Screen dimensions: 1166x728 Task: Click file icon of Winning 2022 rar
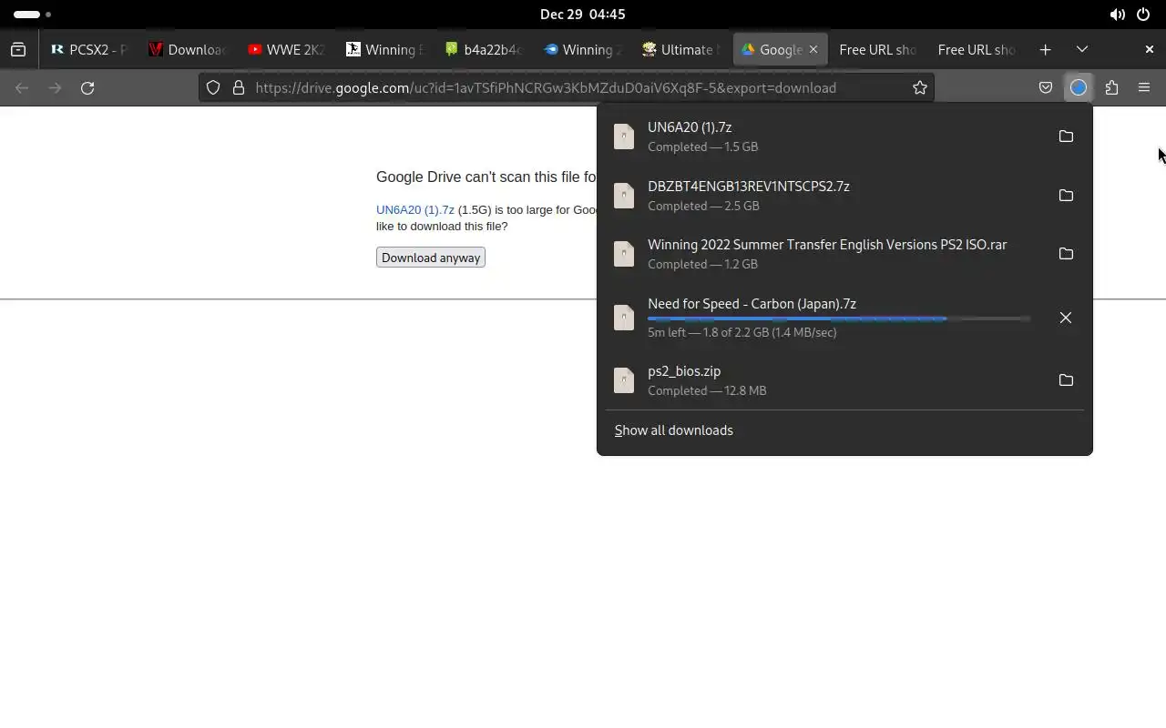pos(624,254)
